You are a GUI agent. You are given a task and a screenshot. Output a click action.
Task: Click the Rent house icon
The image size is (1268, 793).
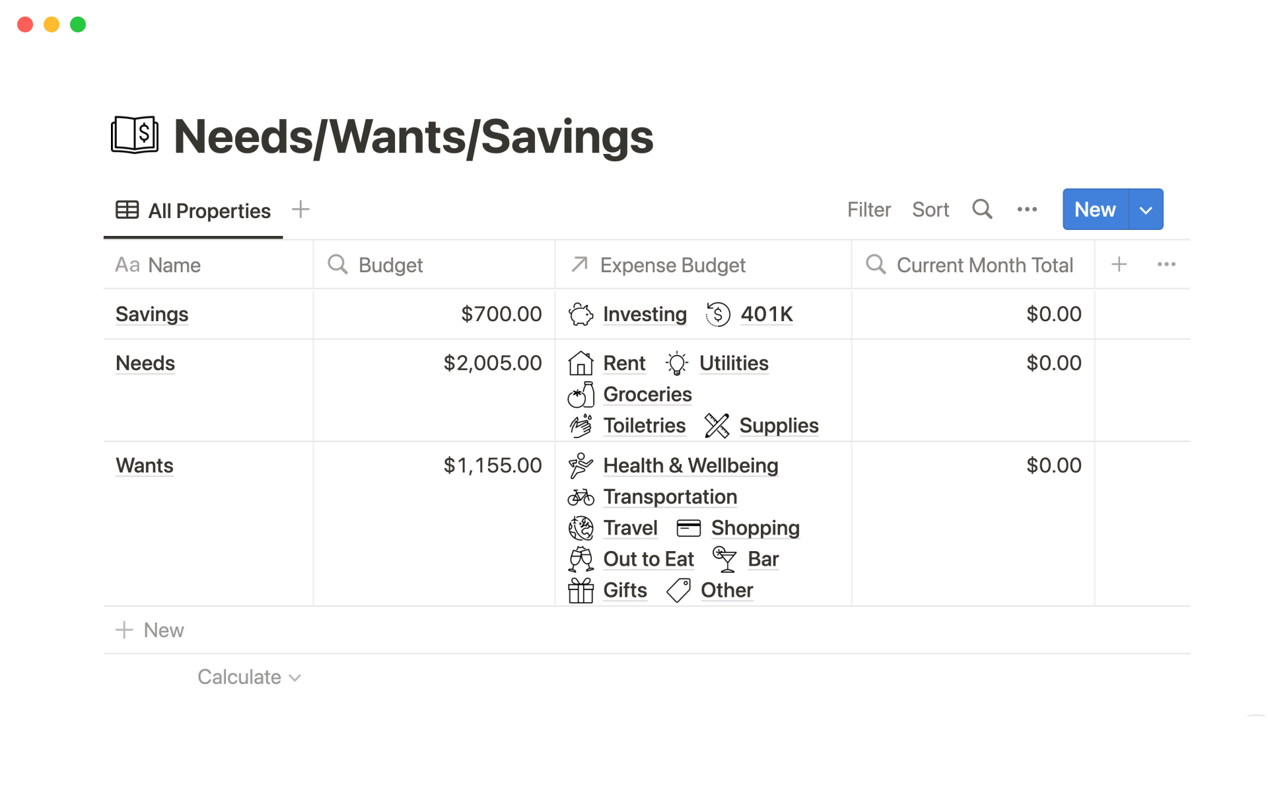(x=581, y=363)
